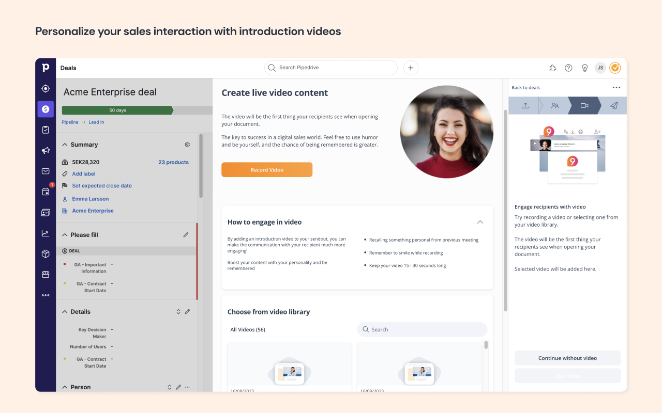Click Continue without video

pyautogui.click(x=567, y=358)
